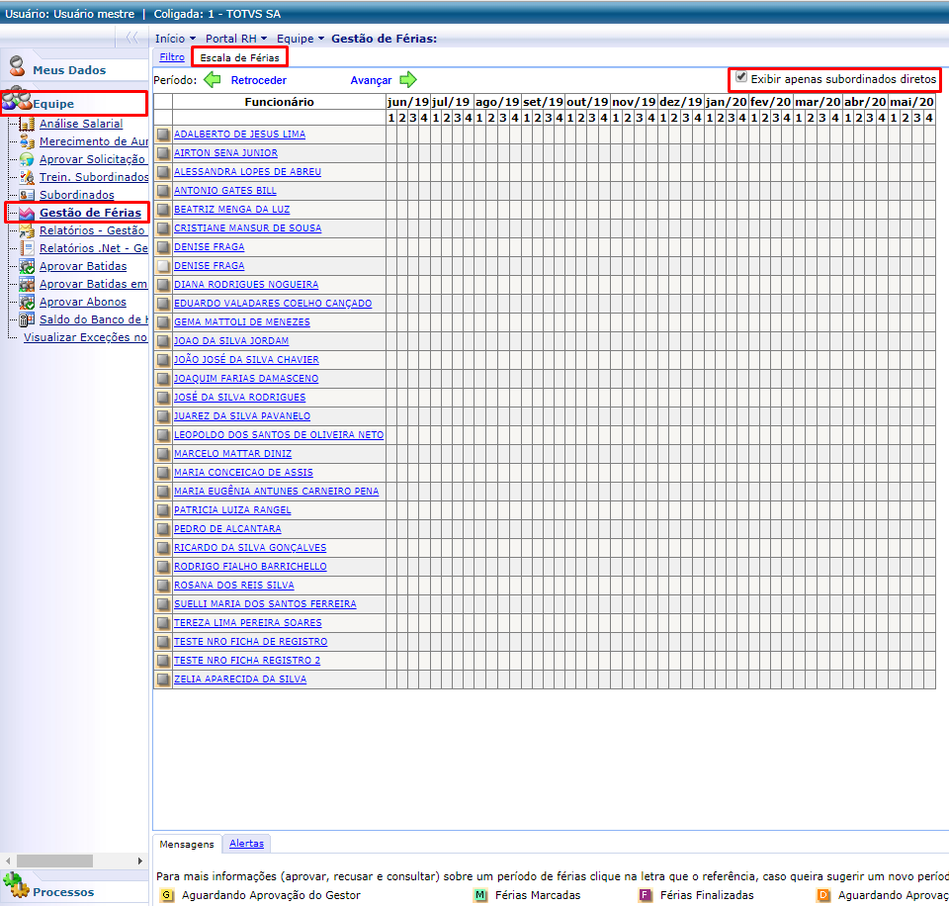The image size is (949, 906).
Task: Click the Processos gears icon
Action: [x=16, y=885]
